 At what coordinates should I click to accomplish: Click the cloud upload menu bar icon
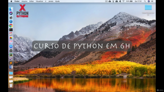110,1
